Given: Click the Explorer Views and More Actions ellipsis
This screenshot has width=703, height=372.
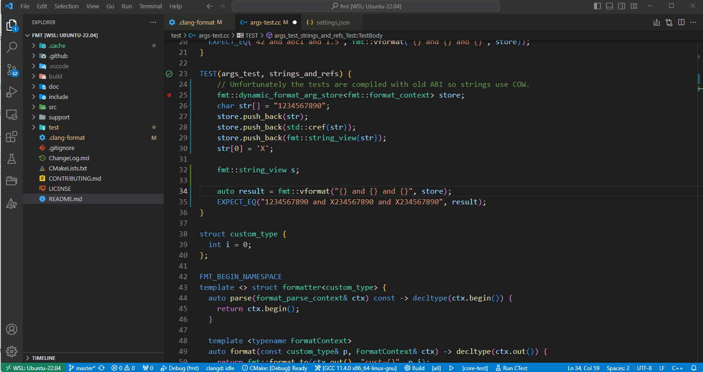Looking at the screenshot, I should [x=153, y=22].
